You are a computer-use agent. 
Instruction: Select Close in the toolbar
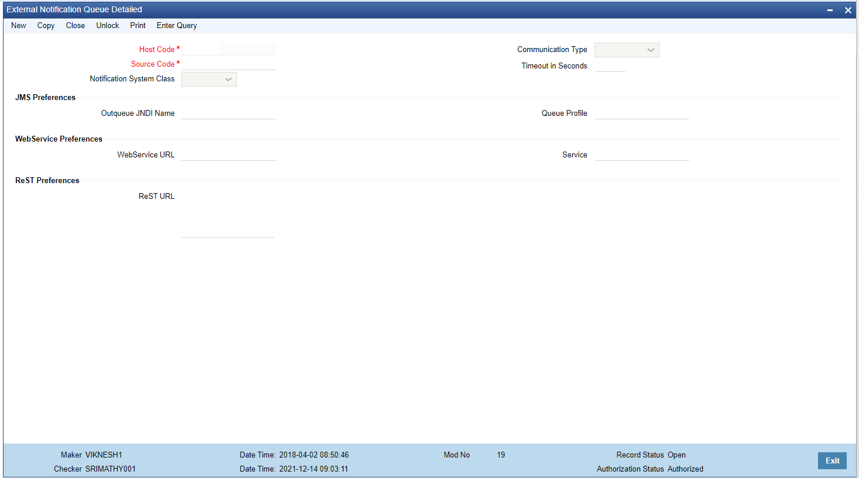tap(75, 26)
